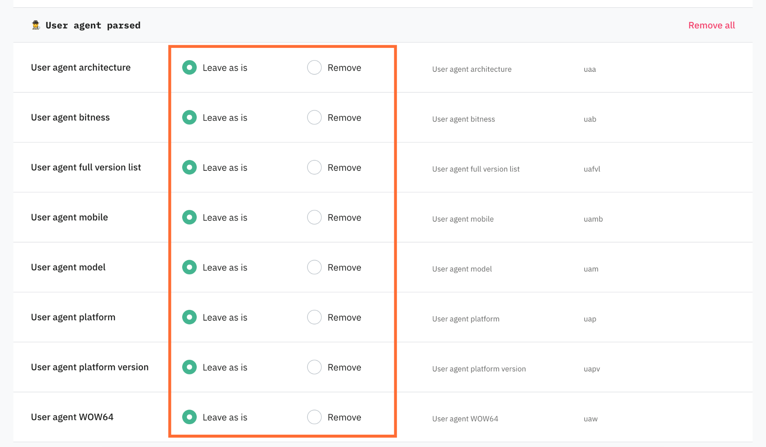Image resolution: width=766 pixels, height=447 pixels.
Task: Click the bold User agent mobile row label
Action: [x=70, y=217]
